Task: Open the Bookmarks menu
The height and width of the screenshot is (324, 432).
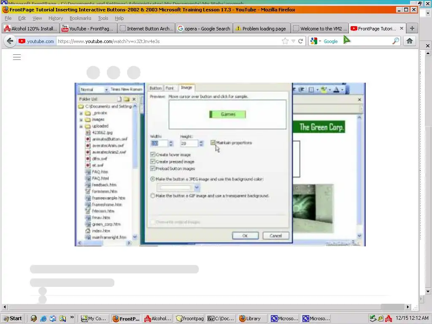Action: [80, 18]
